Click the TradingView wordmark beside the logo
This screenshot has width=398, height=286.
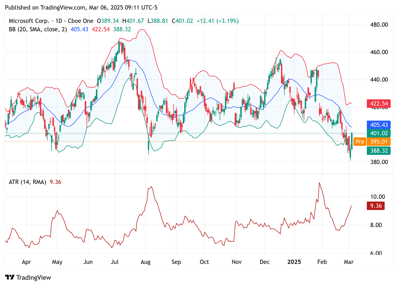[34, 277]
